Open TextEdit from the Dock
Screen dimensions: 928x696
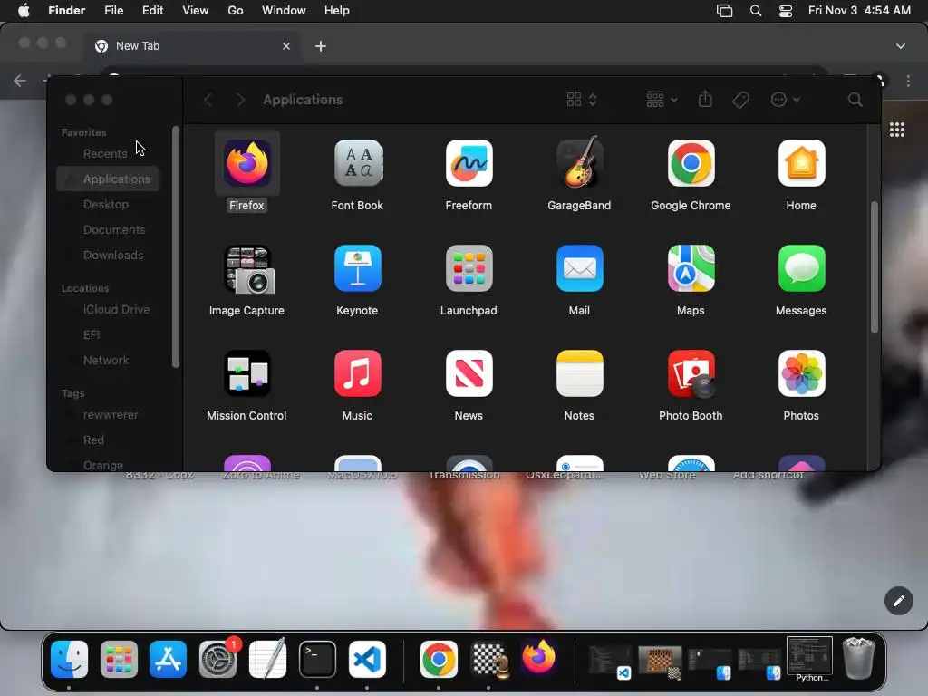[x=267, y=658]
